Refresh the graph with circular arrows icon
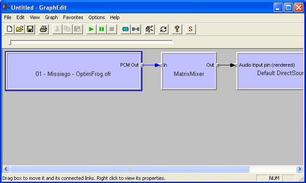The width and height of the screenshot is (306, 183). coord(163,29)
